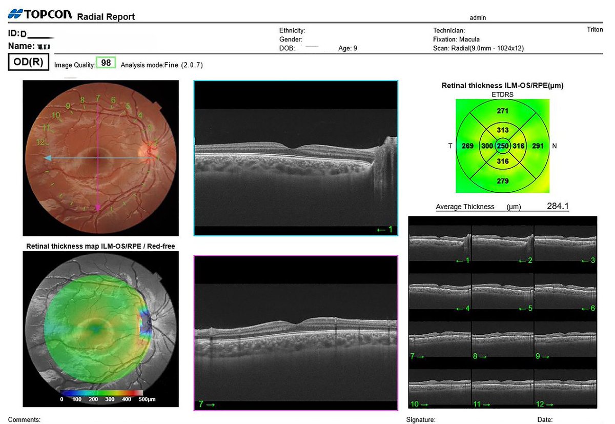Click the Triton device name

coord(595,30)
